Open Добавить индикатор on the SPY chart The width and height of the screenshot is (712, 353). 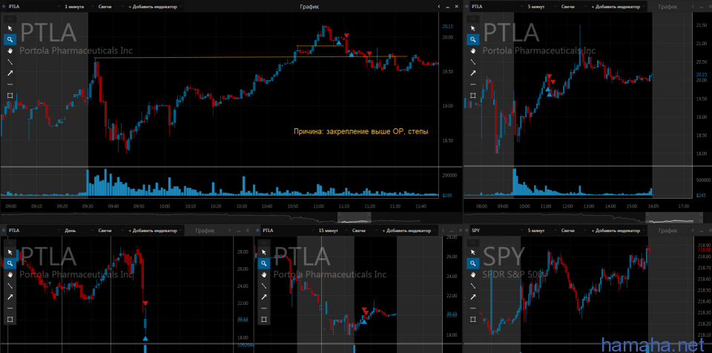pos(616,231)
